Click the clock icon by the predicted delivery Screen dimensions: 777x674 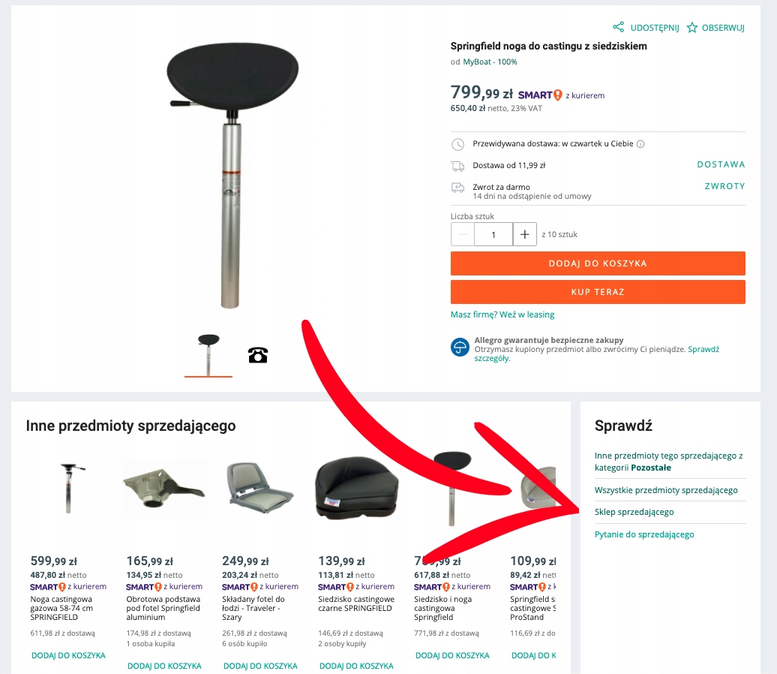pyautogui.click(x=457, y=144)
